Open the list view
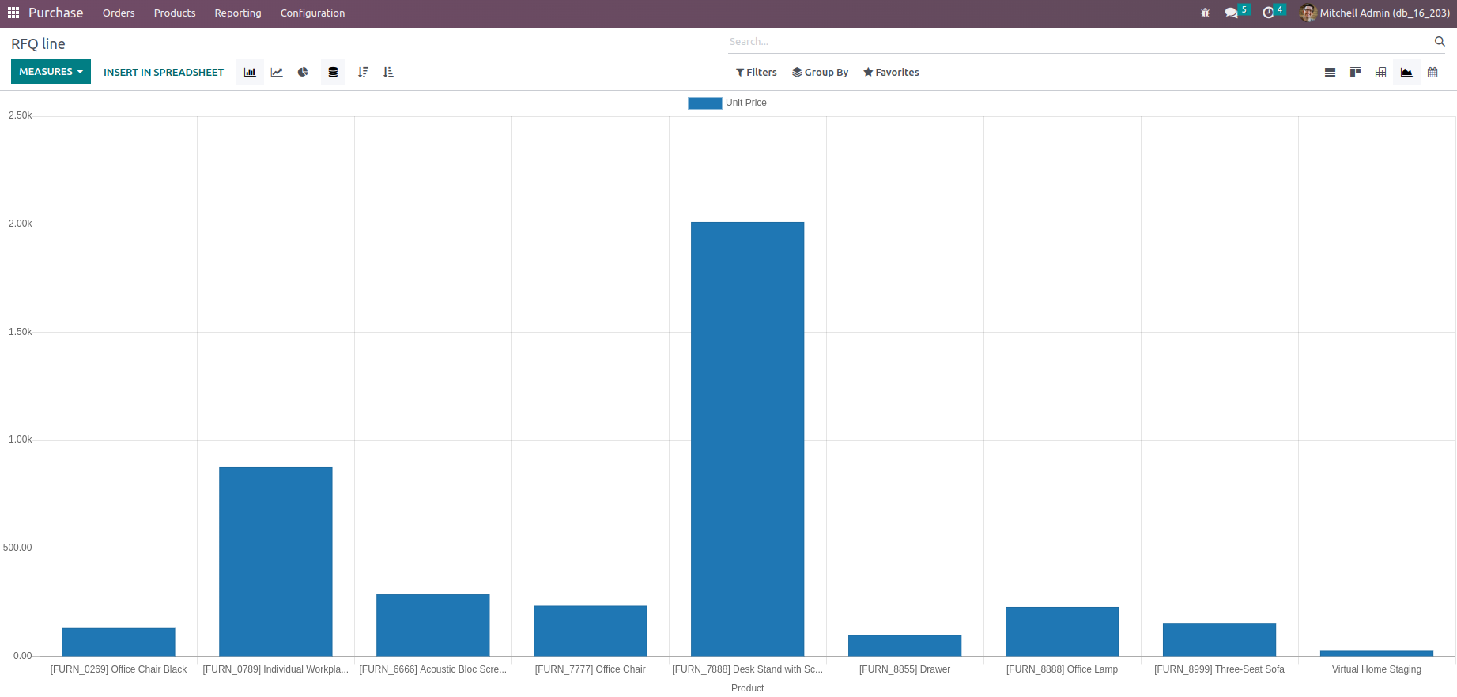This screenshot has height=697, width=1457. point(1330,72)
